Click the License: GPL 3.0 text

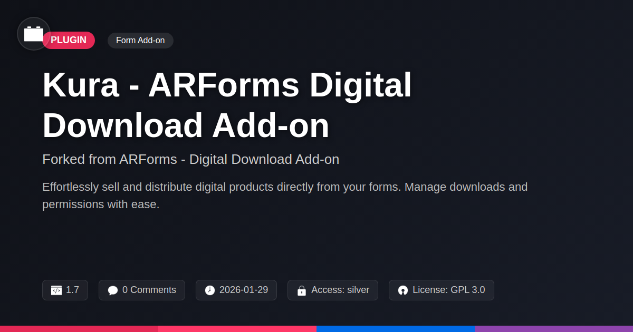pos(449,290)
